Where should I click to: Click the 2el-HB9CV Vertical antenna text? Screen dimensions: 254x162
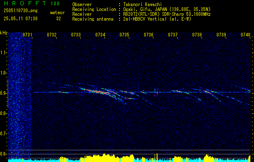156,19
